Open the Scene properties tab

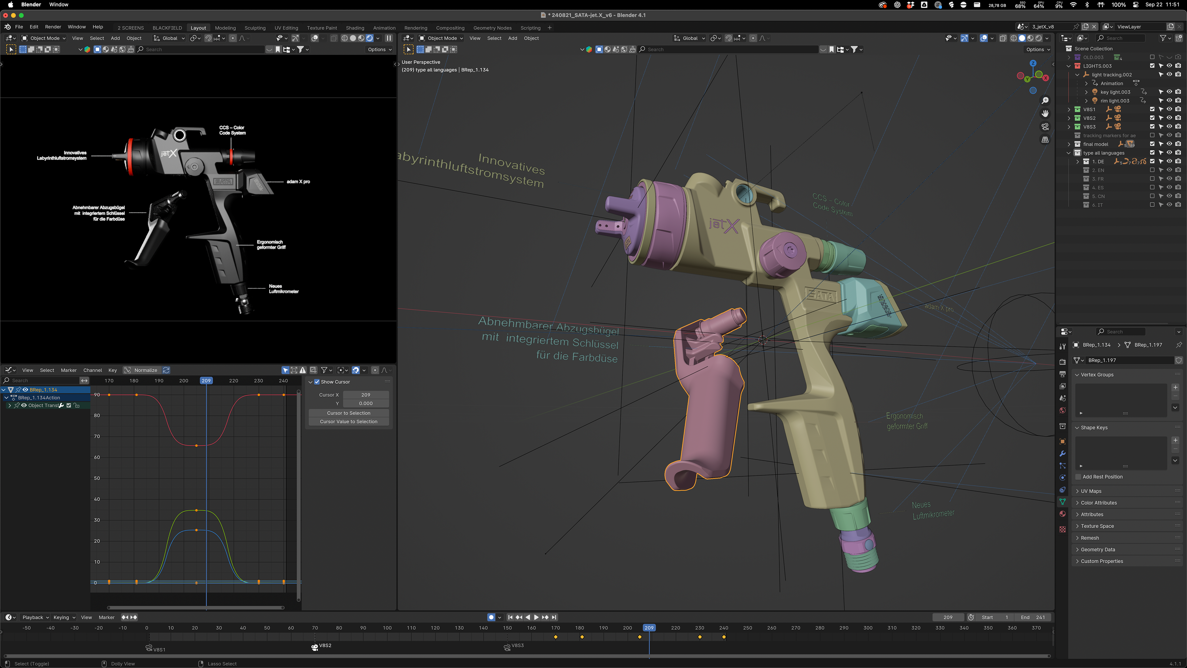(1062, 398)
